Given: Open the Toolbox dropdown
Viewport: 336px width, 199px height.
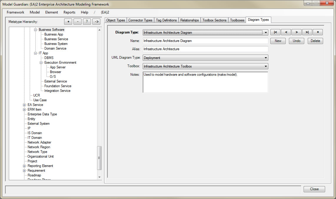Looking at the screenshot, I should [x=266, y=66].
